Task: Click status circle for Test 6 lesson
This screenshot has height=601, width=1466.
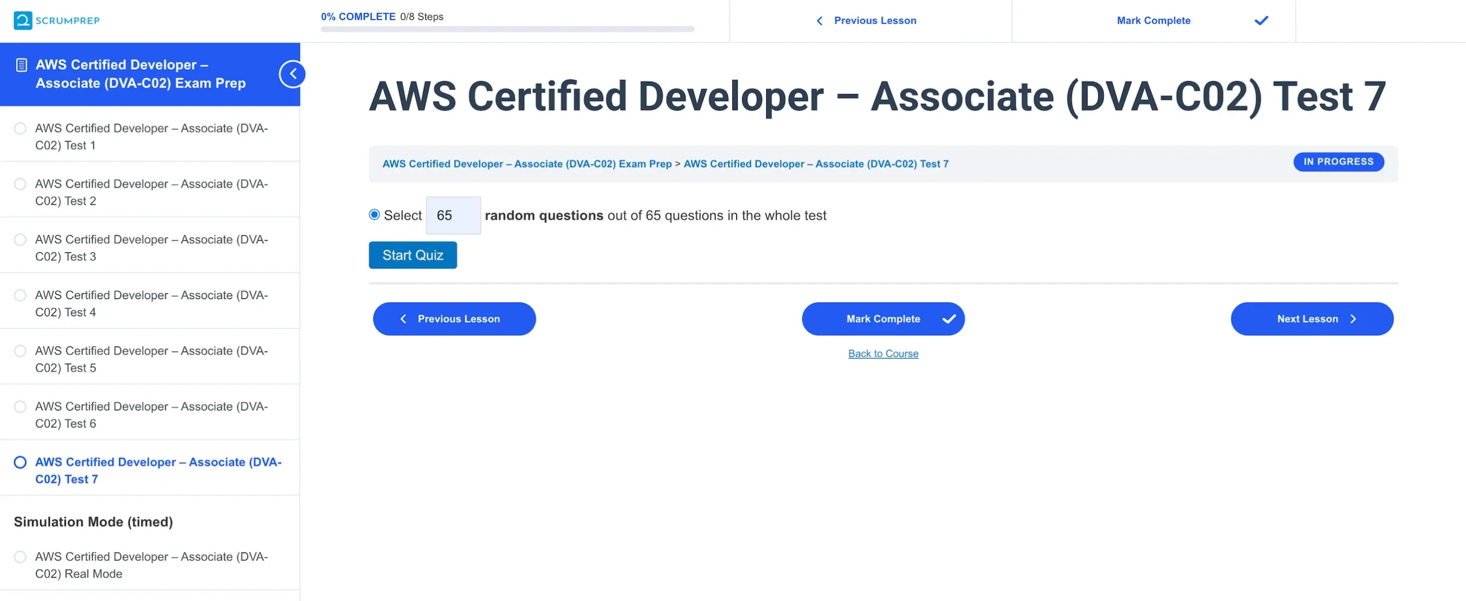Action: click(x=20, y=407)
